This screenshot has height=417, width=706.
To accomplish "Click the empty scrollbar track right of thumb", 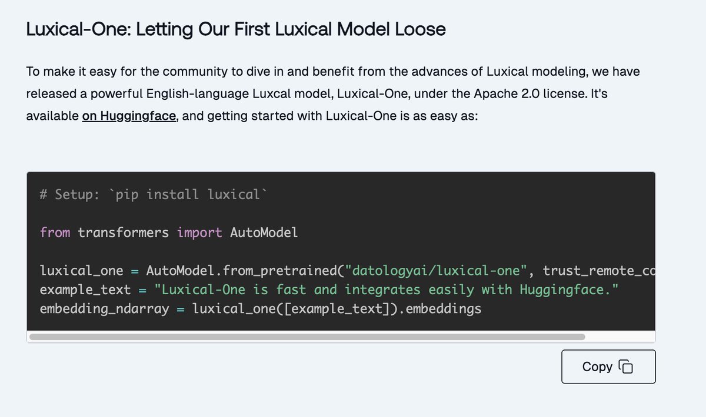I will tap(620, 337).
